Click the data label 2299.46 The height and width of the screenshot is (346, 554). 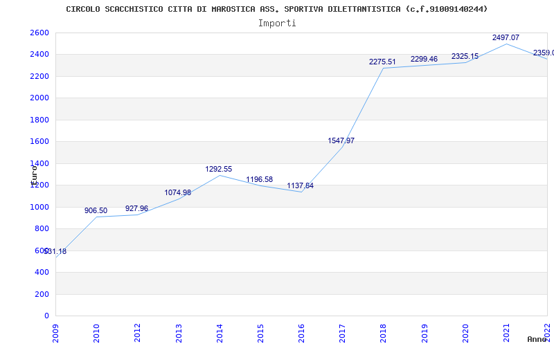[x=424, y=59]
